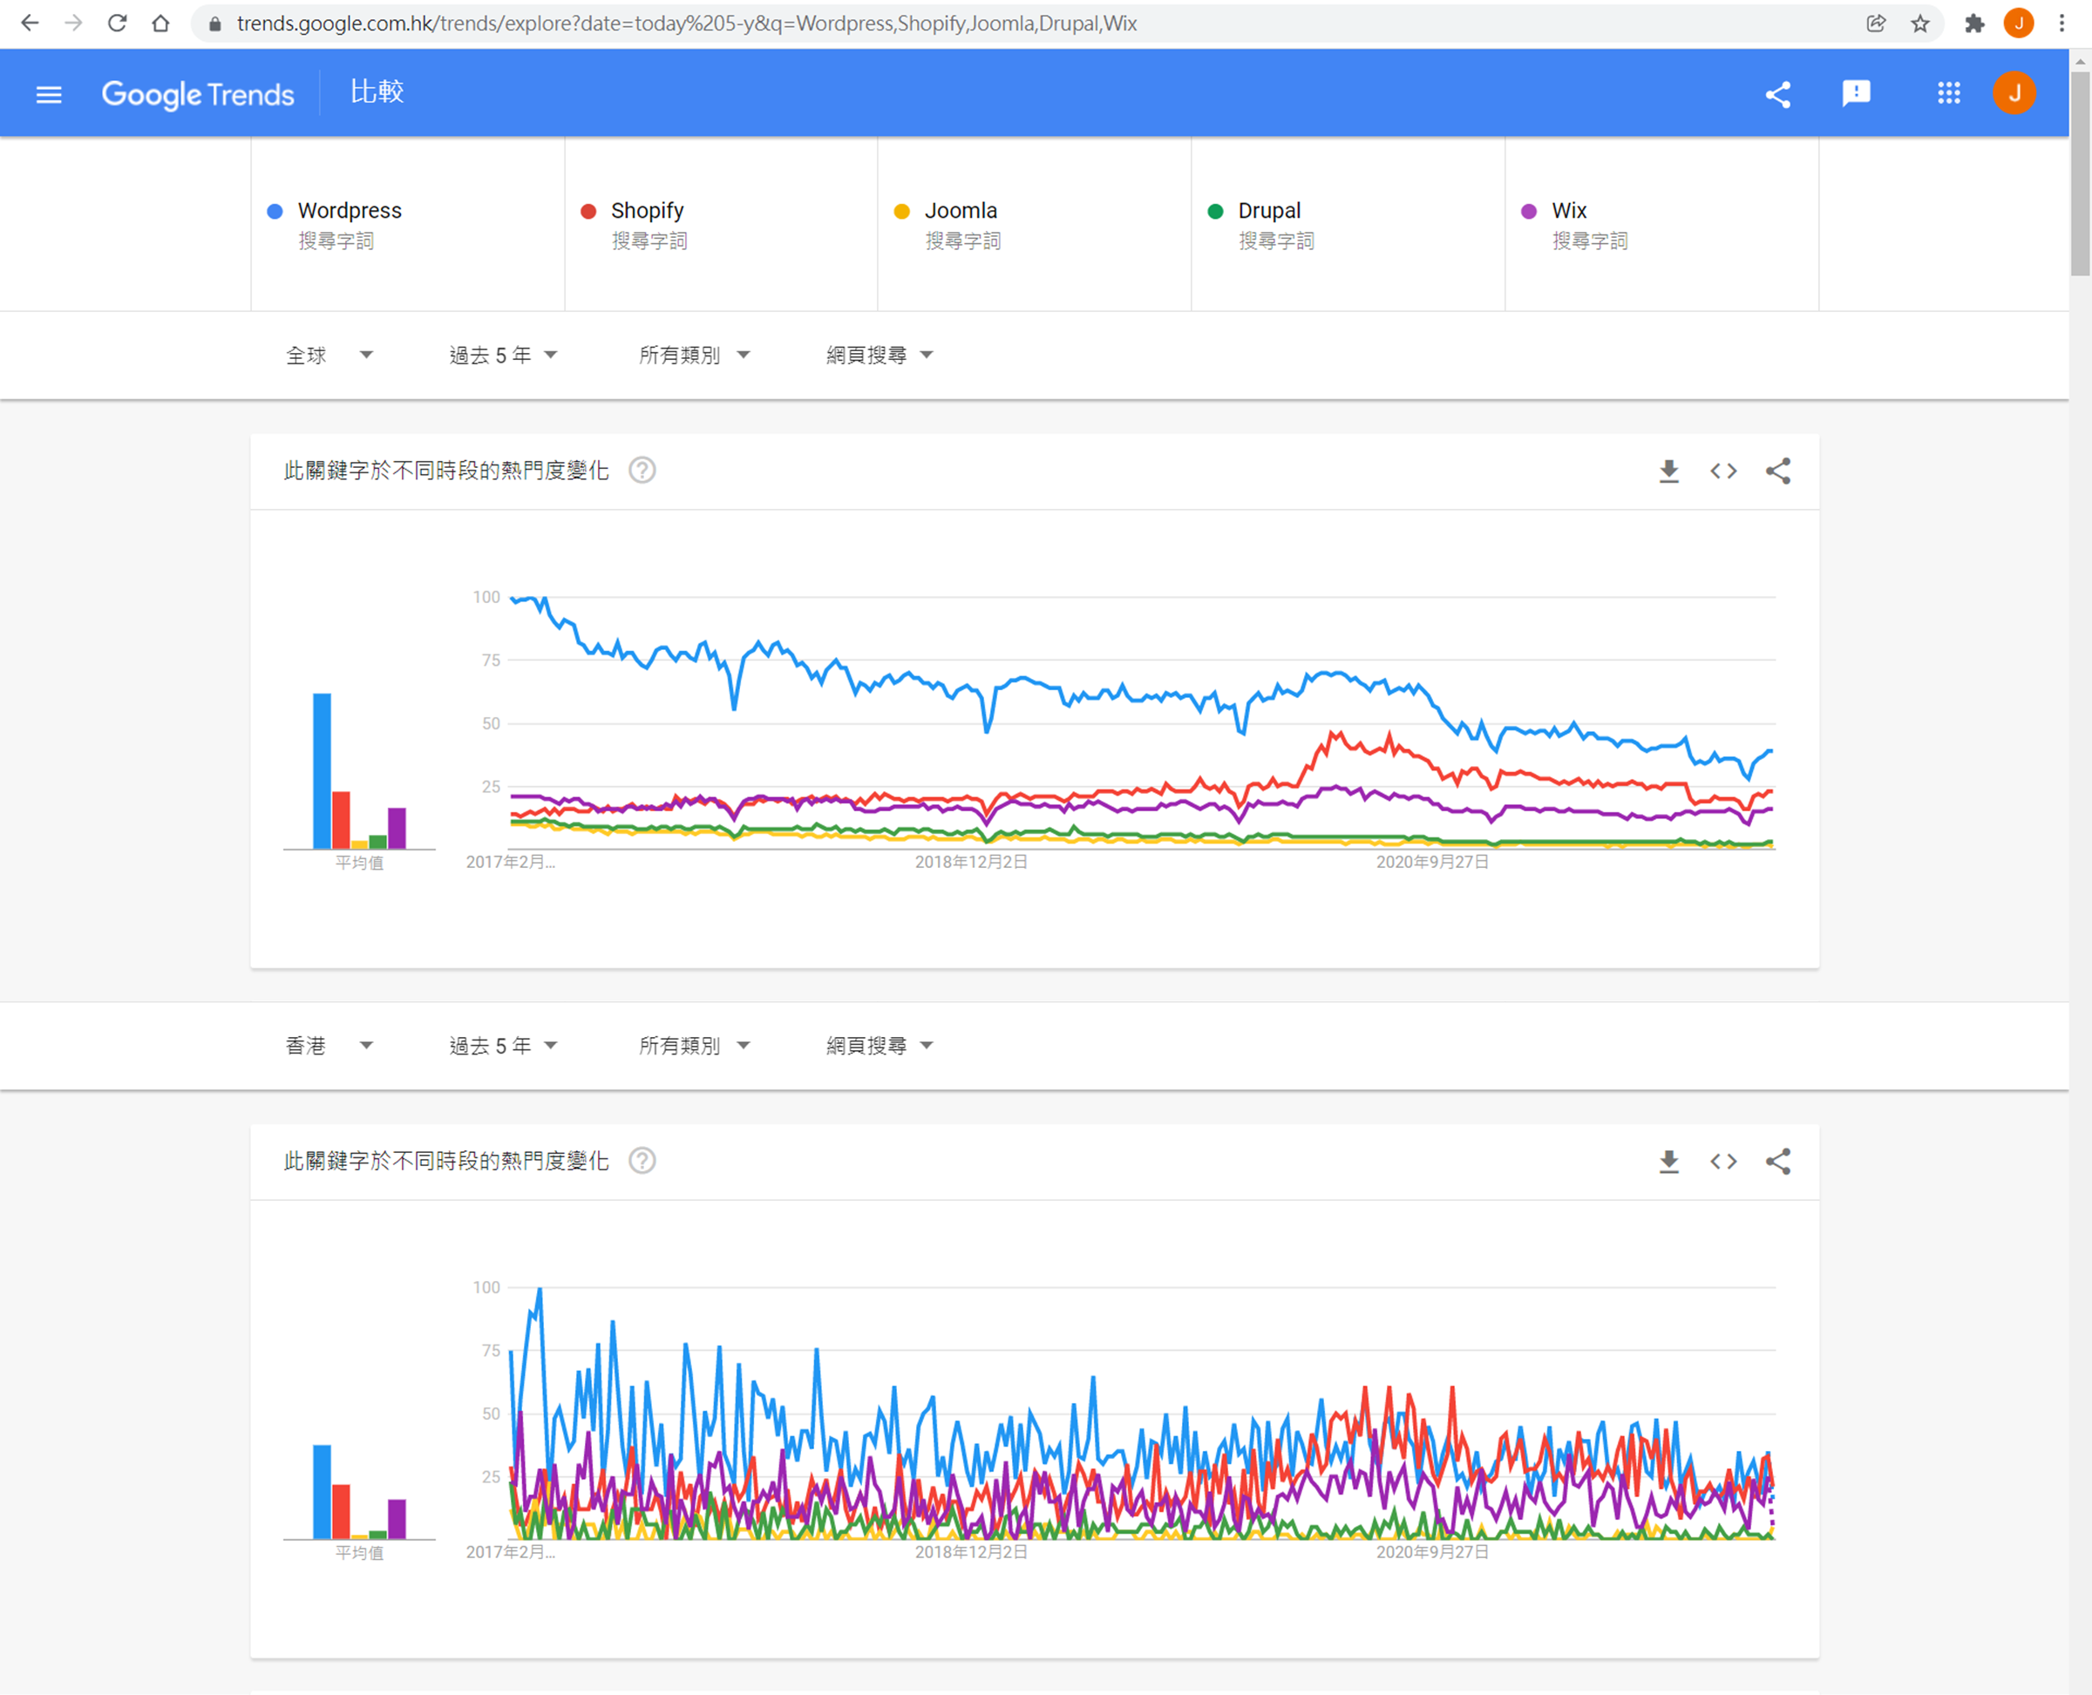
Task: Open the second 網頁搜尋 search type dropdown
Action: pos(880,1046)
